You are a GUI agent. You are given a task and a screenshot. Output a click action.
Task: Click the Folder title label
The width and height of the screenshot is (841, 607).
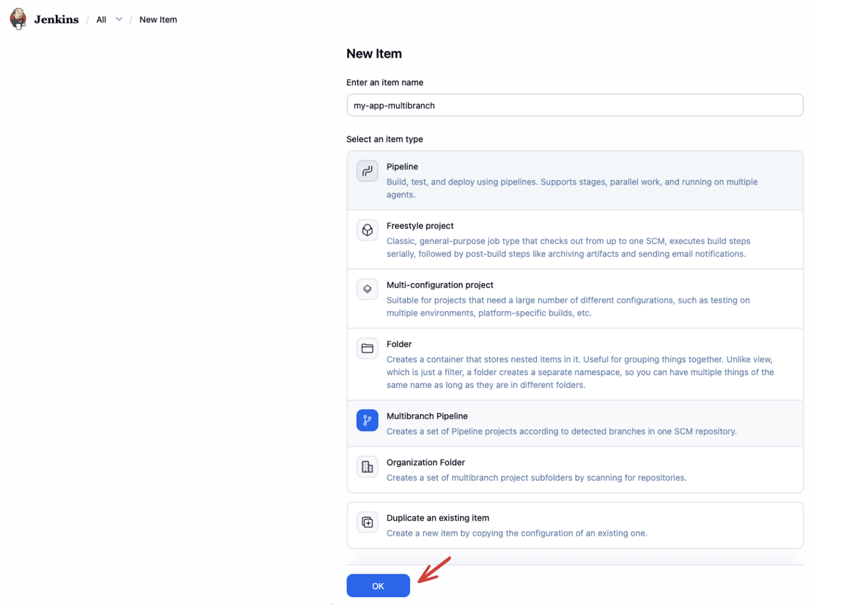[399, 344]
